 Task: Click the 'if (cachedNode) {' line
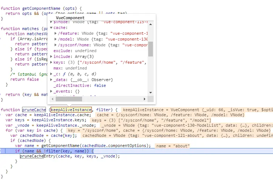[x=30, y=140]
